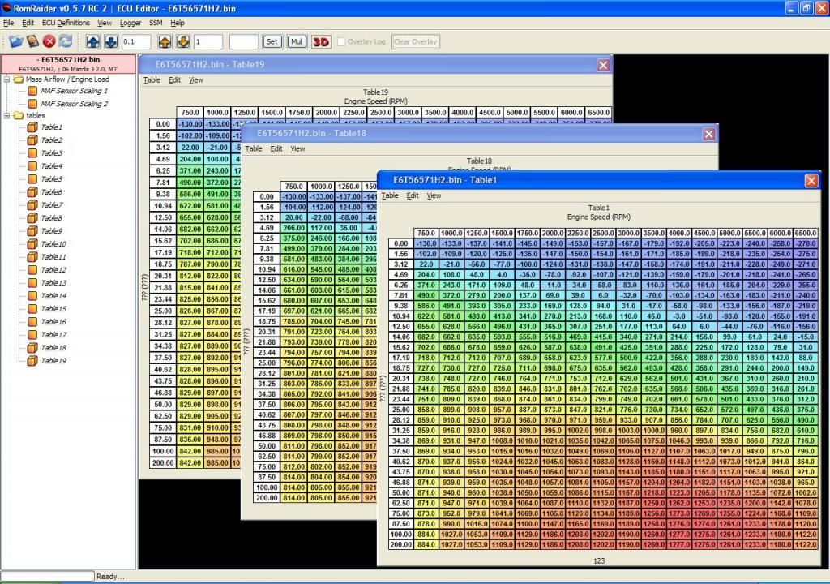Click the fine increment value field showing 0.1
This screenshot has width=830, height=584.
coord(136,41)
